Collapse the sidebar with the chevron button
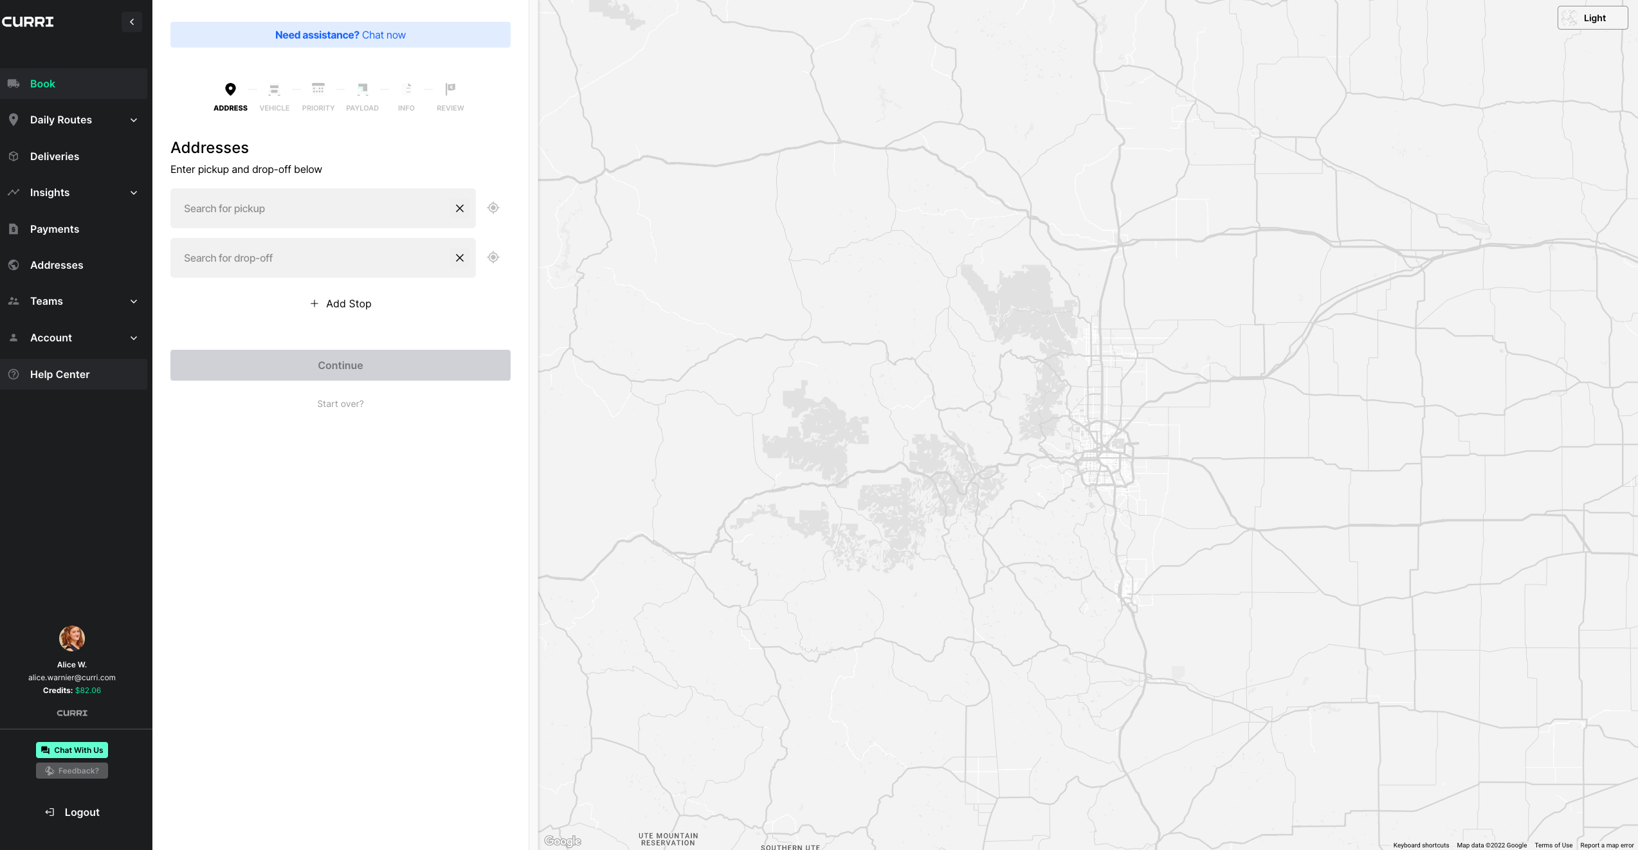The width and height of the screenshot is (1638, 850). tap(132, 22)
